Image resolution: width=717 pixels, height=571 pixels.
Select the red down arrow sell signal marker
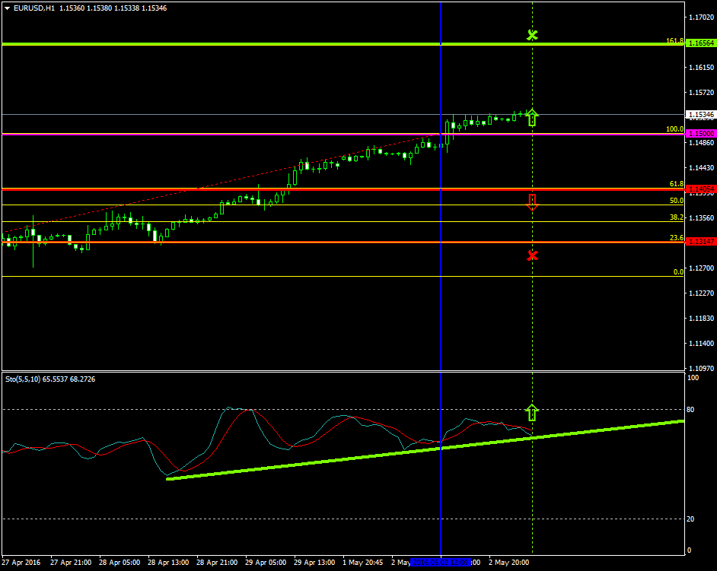(x=532, y=201)
